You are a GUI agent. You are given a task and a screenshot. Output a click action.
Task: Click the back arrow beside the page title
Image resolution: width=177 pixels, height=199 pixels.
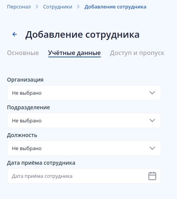15,34
